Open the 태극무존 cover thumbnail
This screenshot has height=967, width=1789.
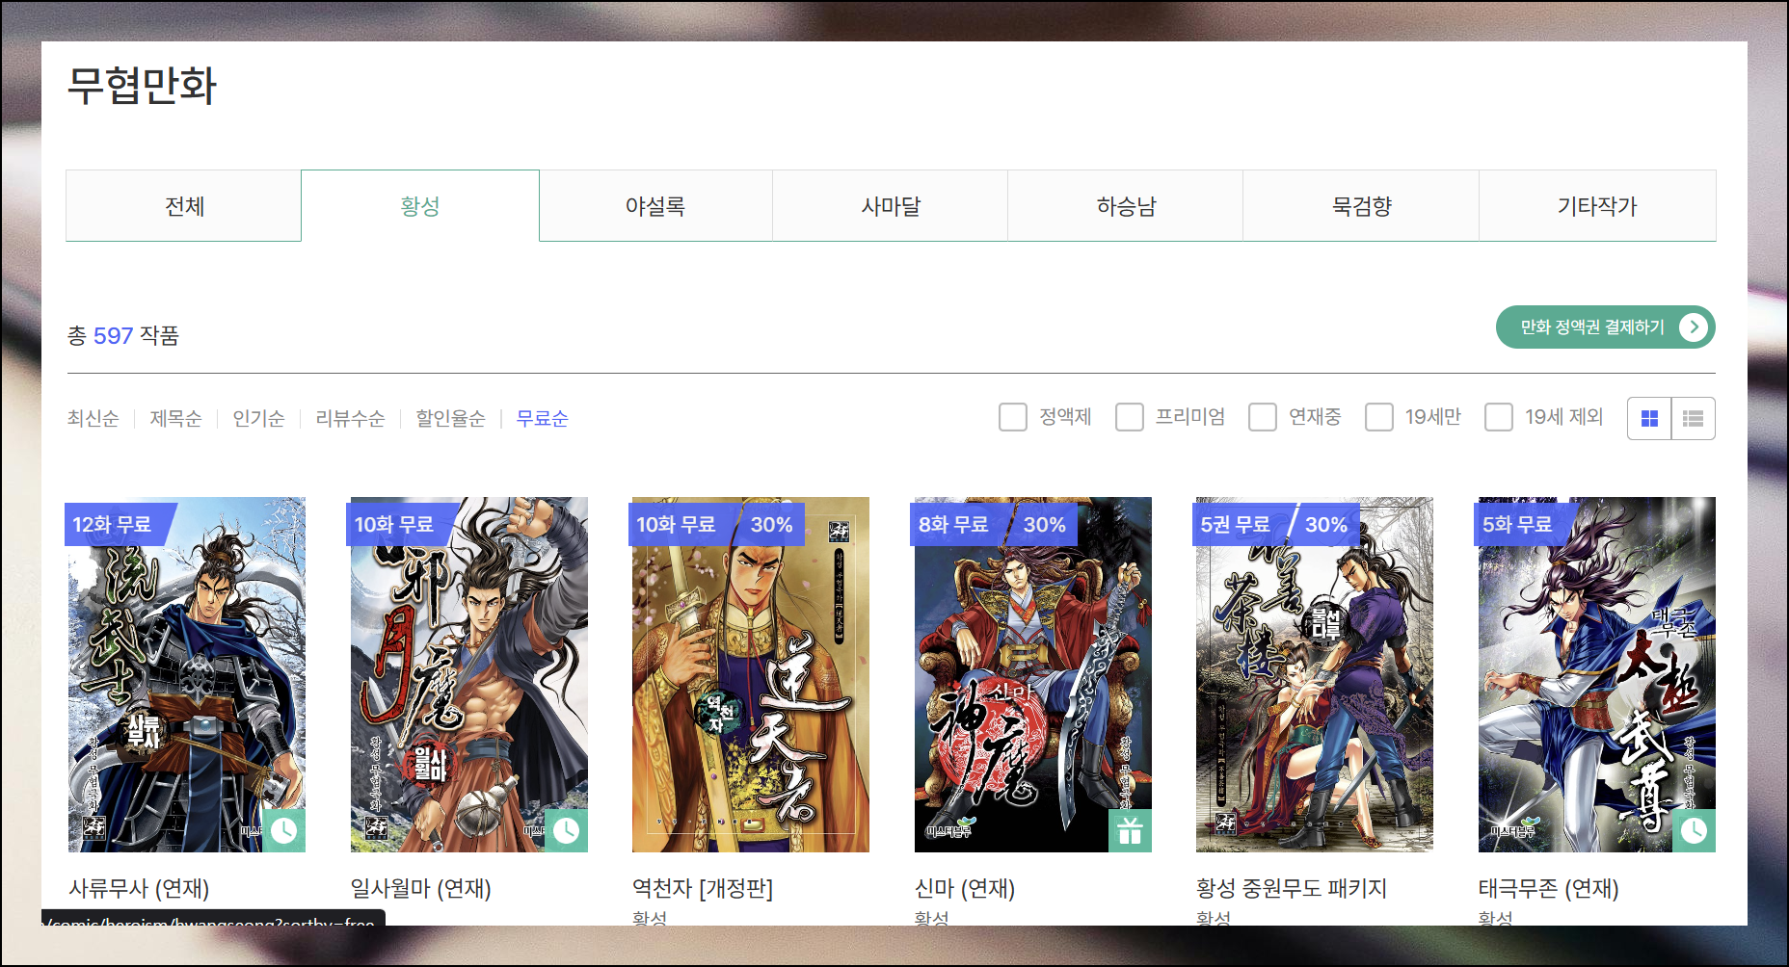(1596, 674)
